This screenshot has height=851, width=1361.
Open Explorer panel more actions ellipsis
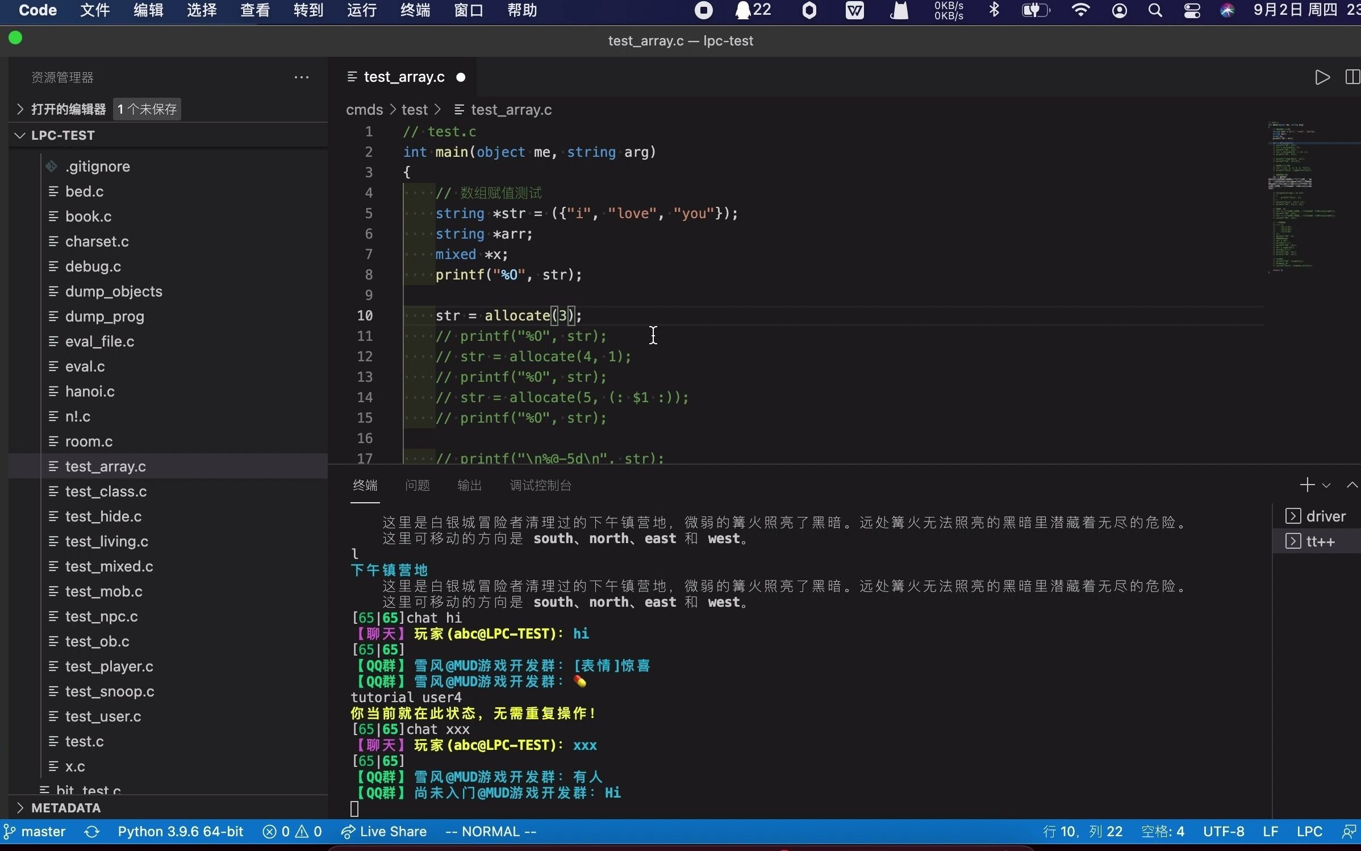[x=302, y=77]
